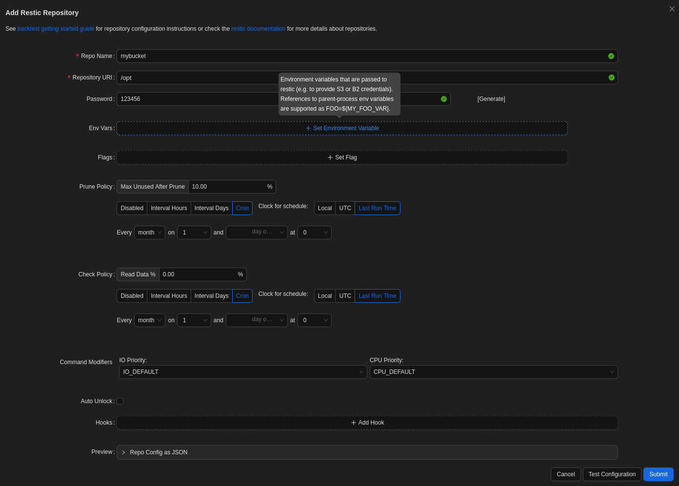Cancel the repository dialog
This screenshot has width=679, height=486.
pyautogui.click(x=566, y=474)
